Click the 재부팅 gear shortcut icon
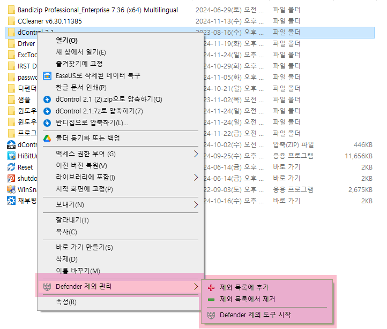The image size is (387, 329). coord(11,201)
